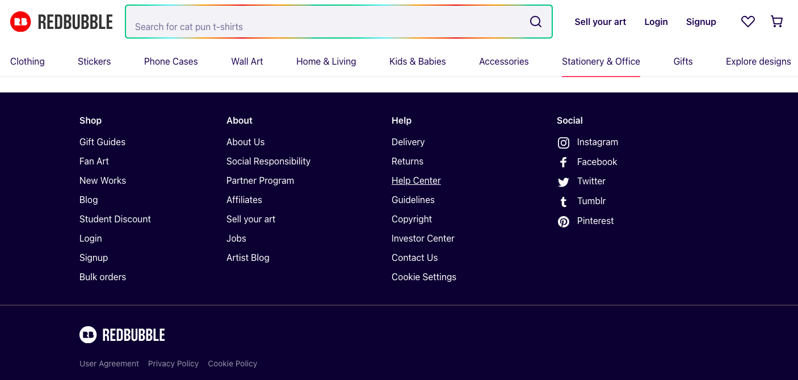Open the Delivery help link
The height and width of the screenshot is (380, 798).
408,142
